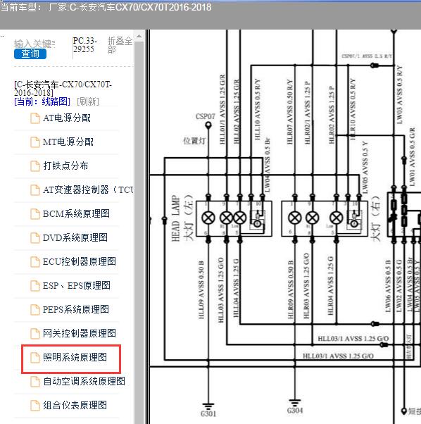Click the file icon beside DVD系统原理图
Screen dimensions: 421x424
click(35, 237)
